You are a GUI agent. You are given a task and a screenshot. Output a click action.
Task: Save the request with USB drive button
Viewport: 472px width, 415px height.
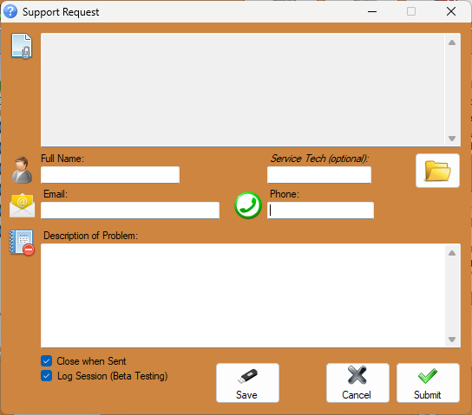click(247, 383)
